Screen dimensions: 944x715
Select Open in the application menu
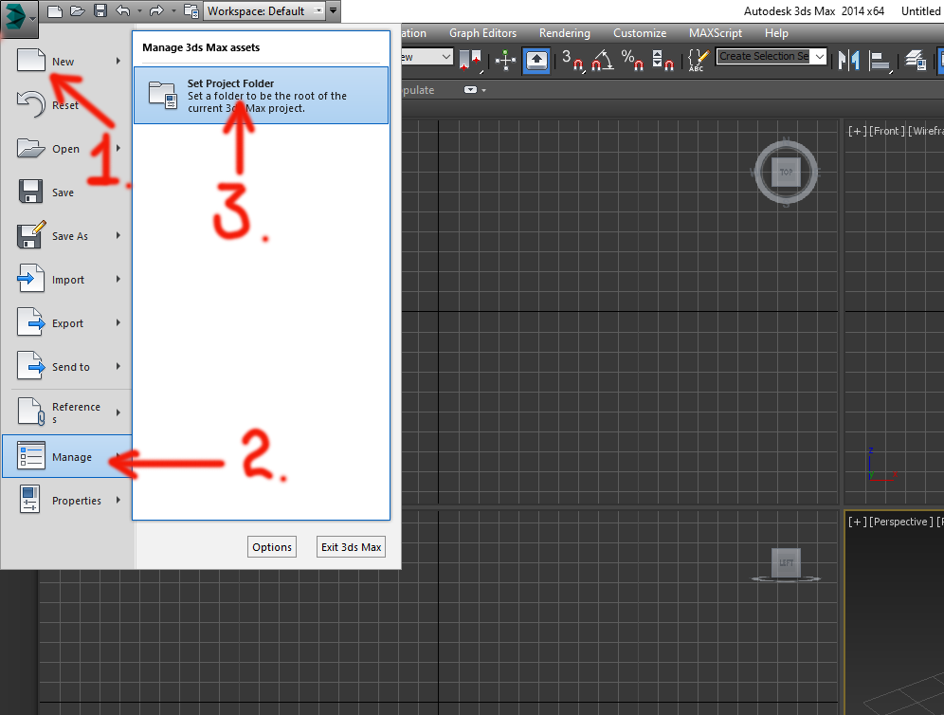[x=67, y=148]
